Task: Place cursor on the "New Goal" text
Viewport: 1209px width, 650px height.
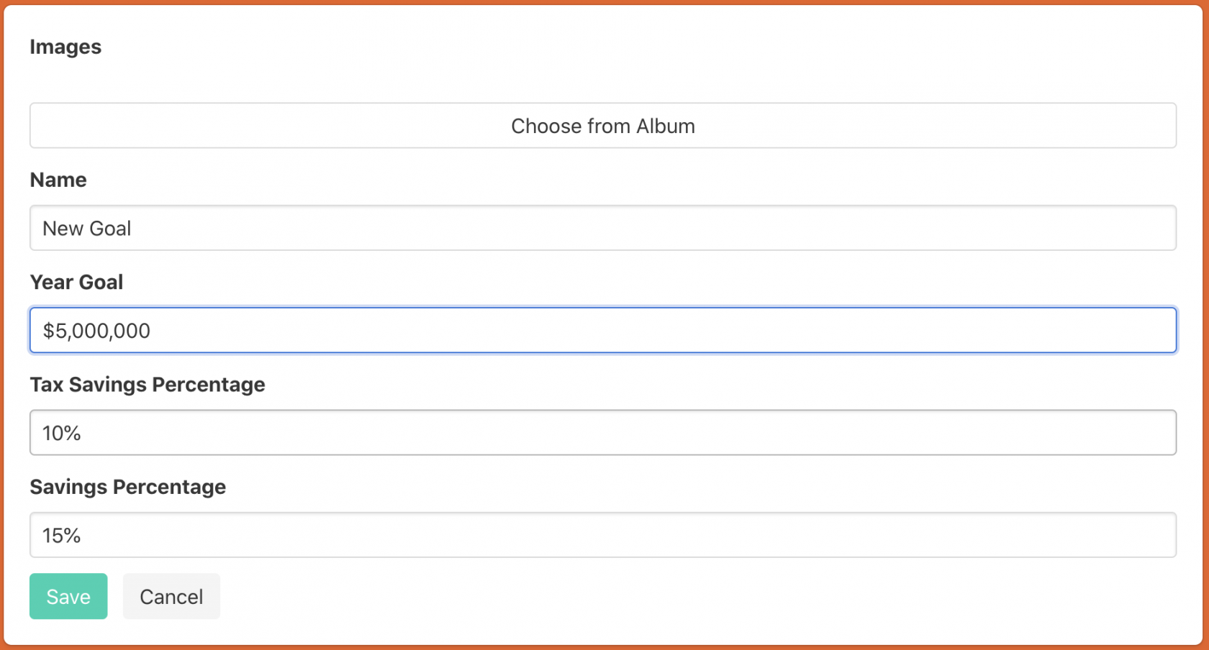Action: pyautogui.click(x=87, y=229)
